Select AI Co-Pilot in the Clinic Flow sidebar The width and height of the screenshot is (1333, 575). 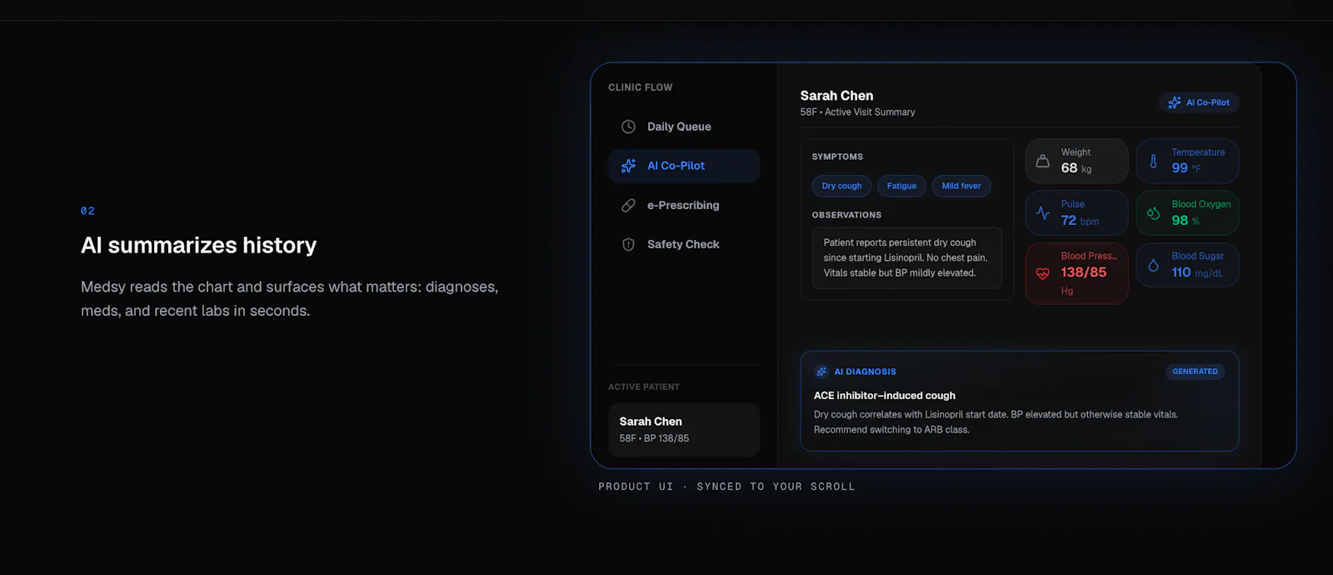tap(684, 166)
